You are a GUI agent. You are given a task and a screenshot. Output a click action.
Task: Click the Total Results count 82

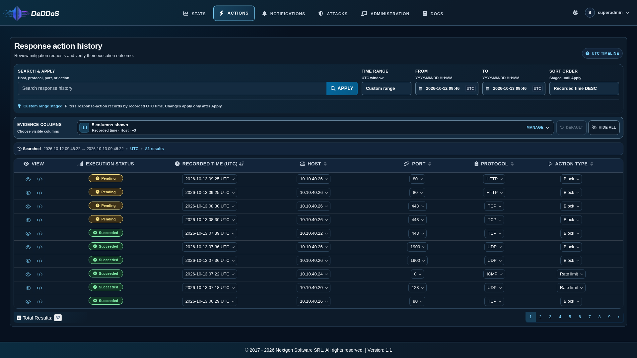tap(58, 318)
